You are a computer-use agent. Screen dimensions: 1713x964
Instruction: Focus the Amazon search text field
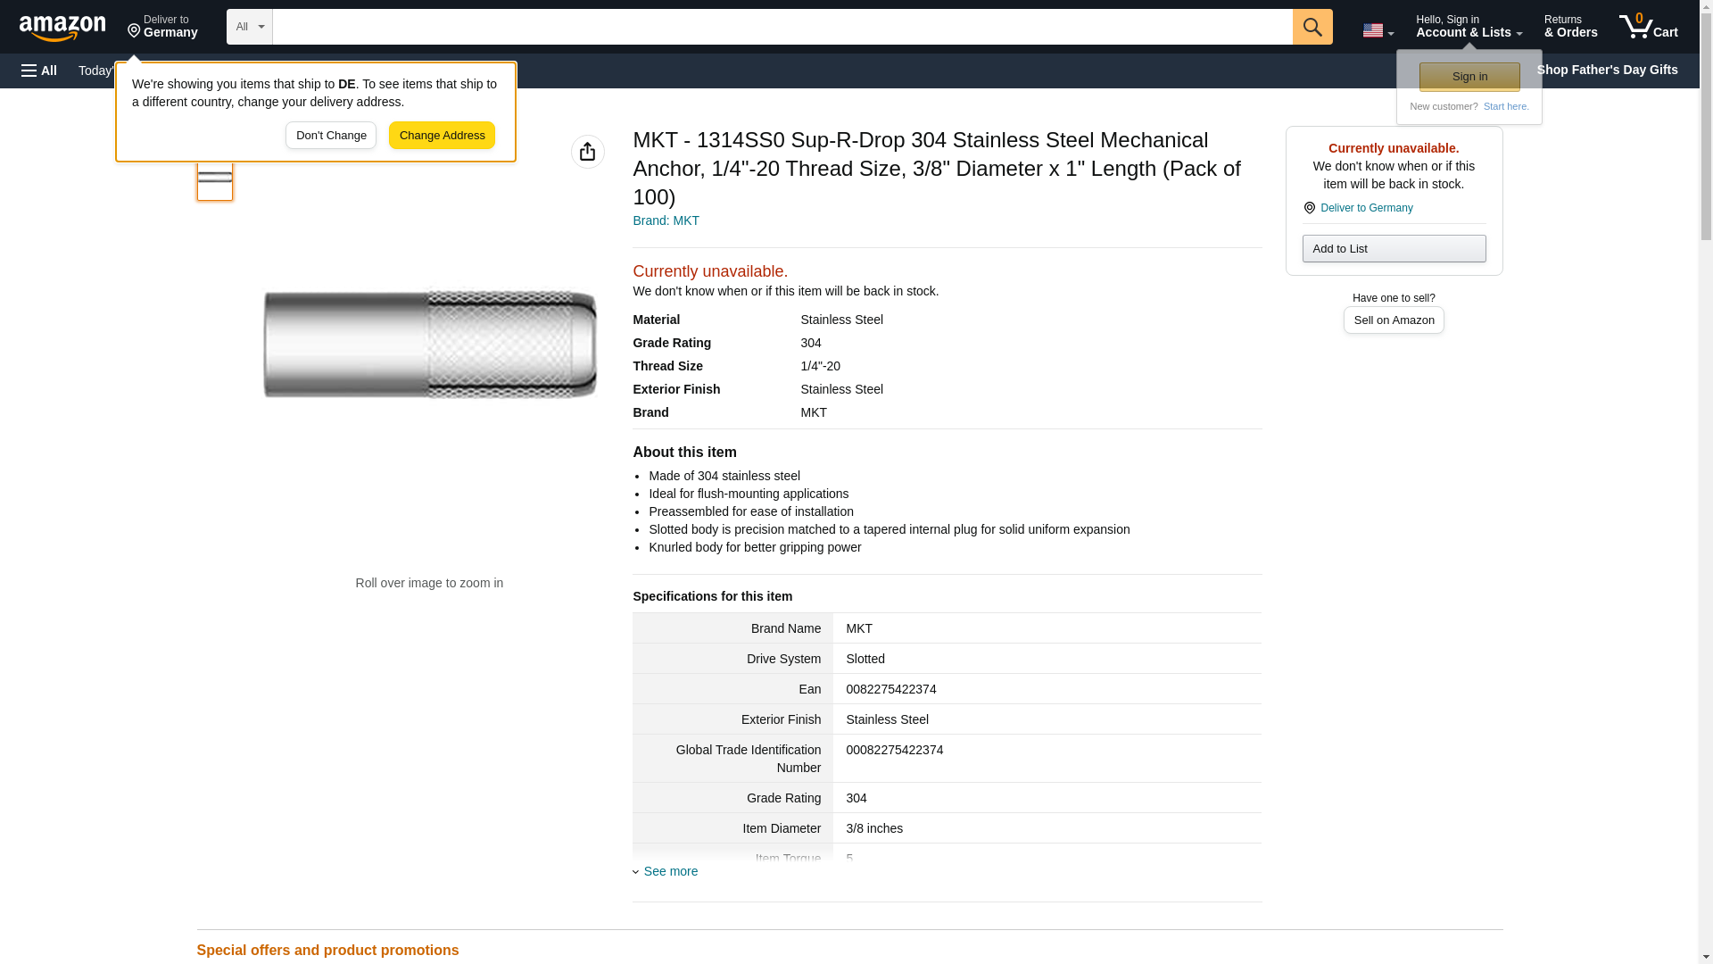click(782, 27)
